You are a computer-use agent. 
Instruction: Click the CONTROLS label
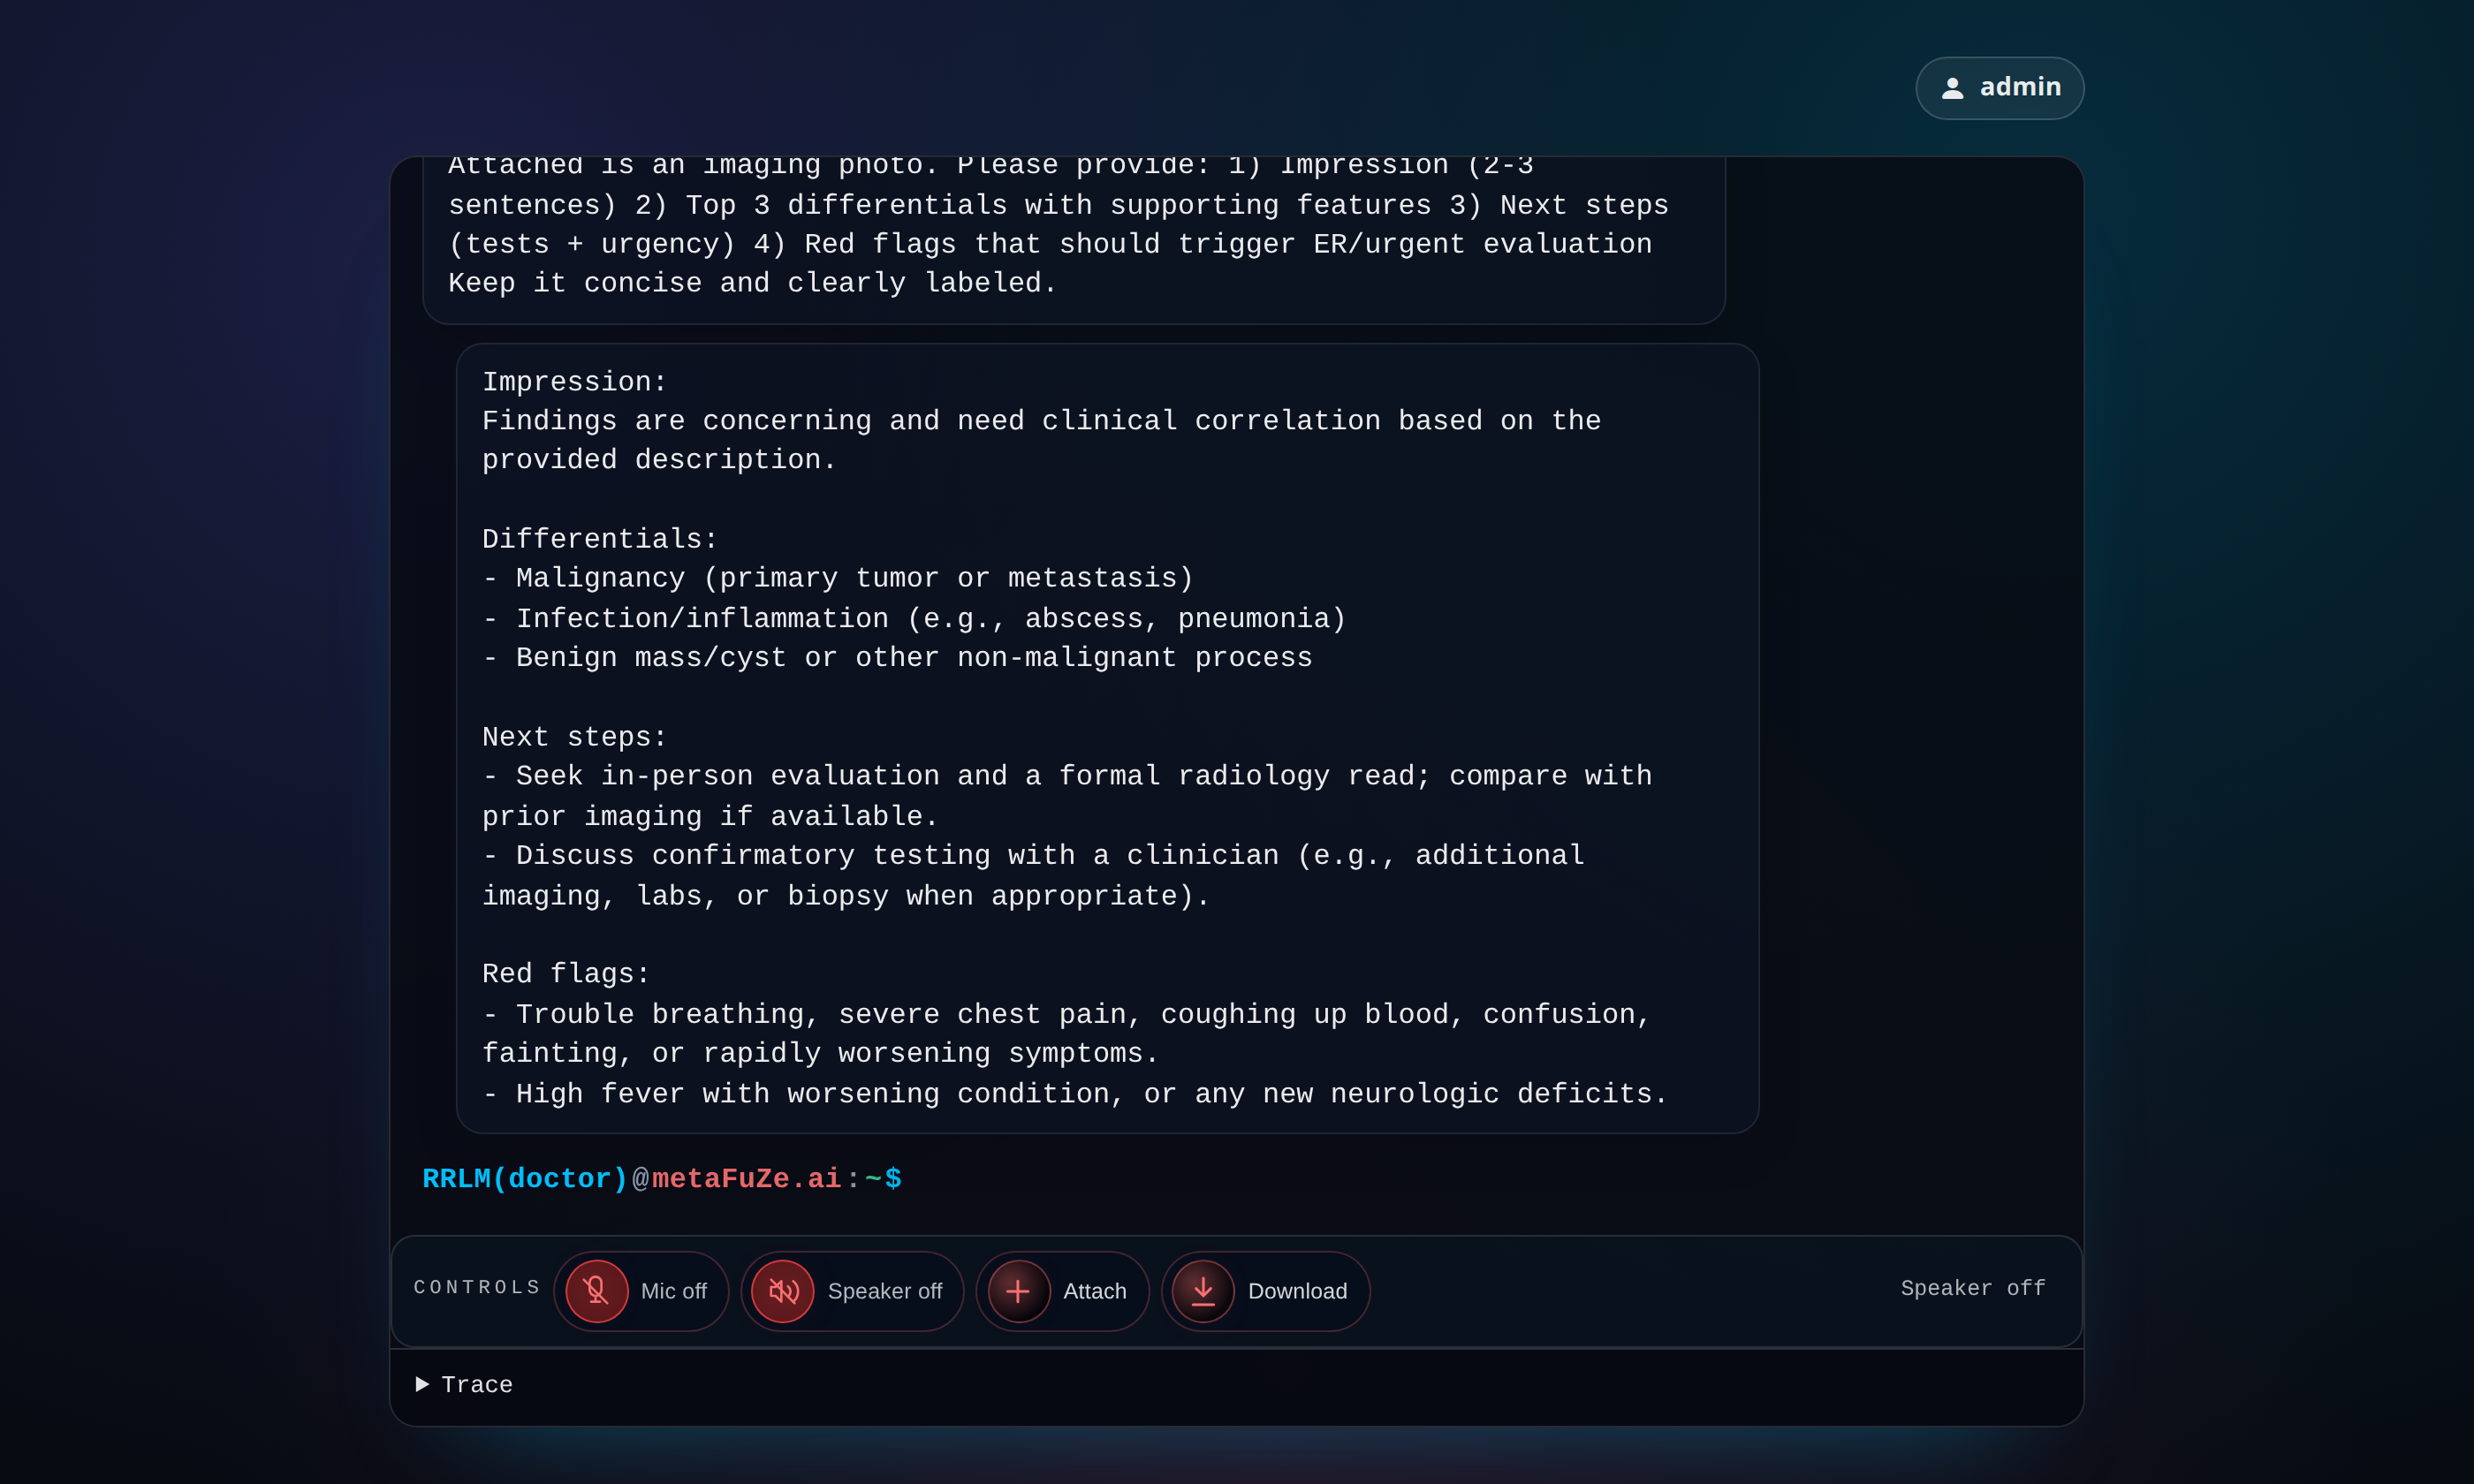(x=477, y=1287)
